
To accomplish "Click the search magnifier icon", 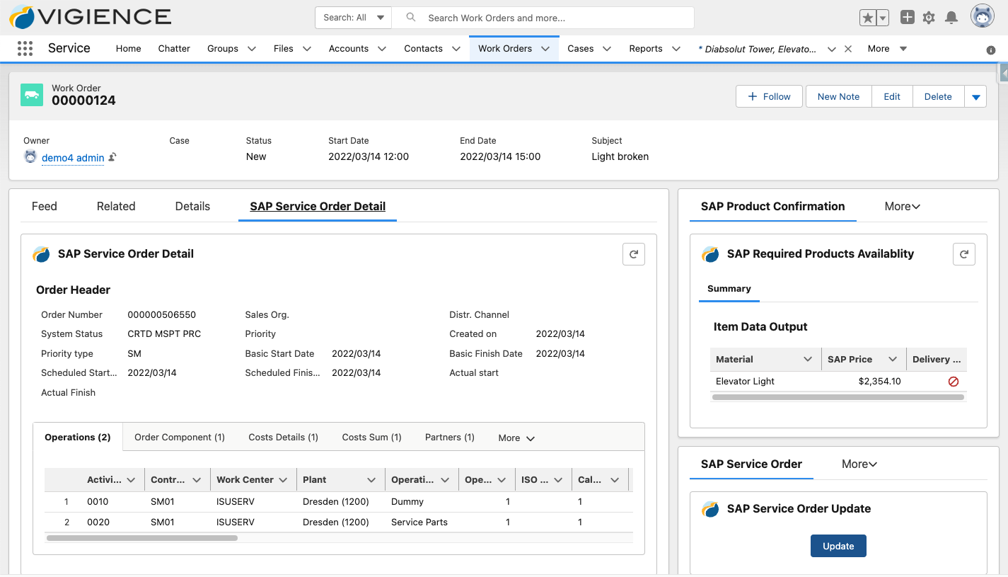I will [411, 18].
